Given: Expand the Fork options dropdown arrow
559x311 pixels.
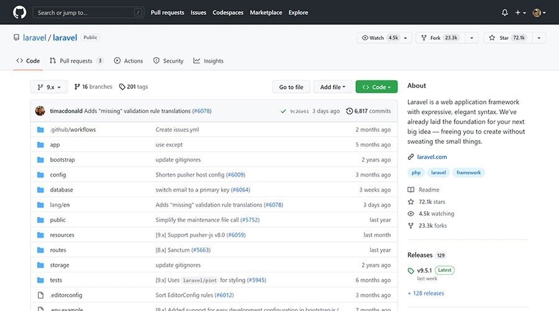Looking at the screenshot, I should 471,38.
